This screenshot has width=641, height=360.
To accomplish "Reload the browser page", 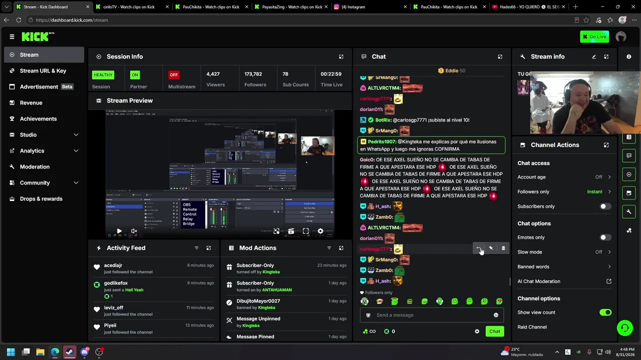I will click(x=19, y=20).
